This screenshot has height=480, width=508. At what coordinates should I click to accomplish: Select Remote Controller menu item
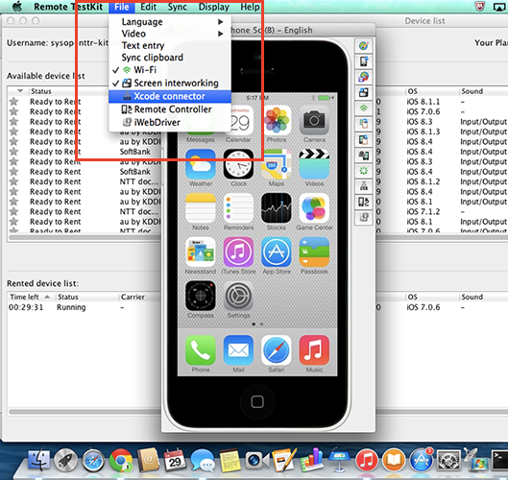point(170,109)
